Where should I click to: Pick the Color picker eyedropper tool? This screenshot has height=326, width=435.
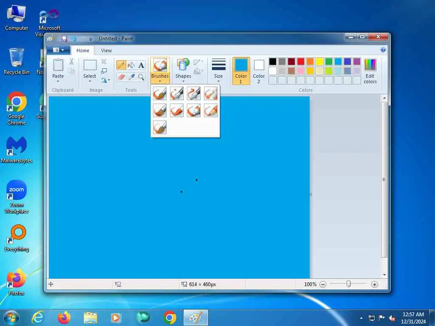(x=131, y=77)
